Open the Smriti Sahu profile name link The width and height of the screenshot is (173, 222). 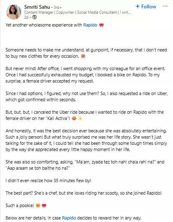(37, 7)
